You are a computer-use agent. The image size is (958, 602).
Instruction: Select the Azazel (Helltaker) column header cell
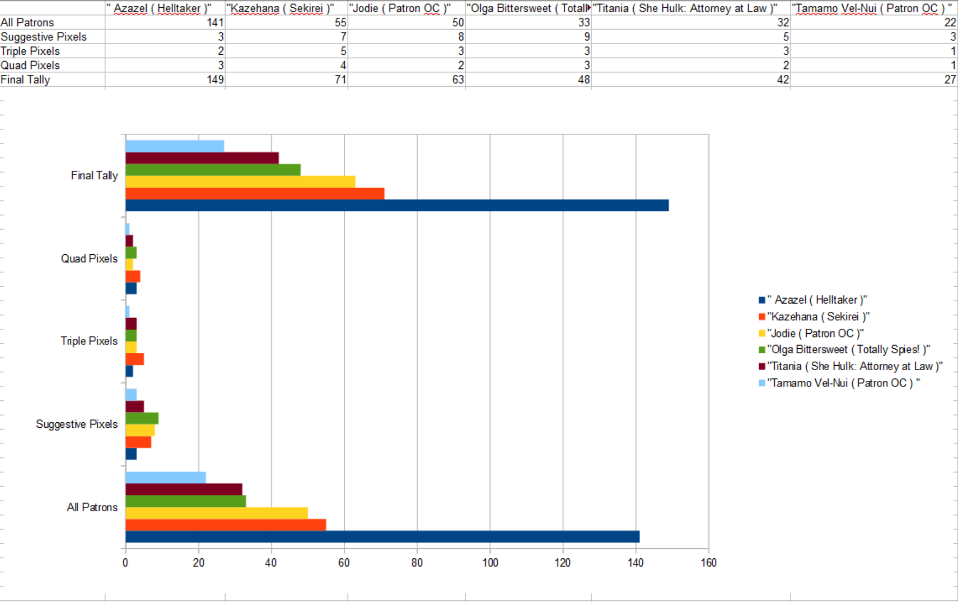(165, 8)
